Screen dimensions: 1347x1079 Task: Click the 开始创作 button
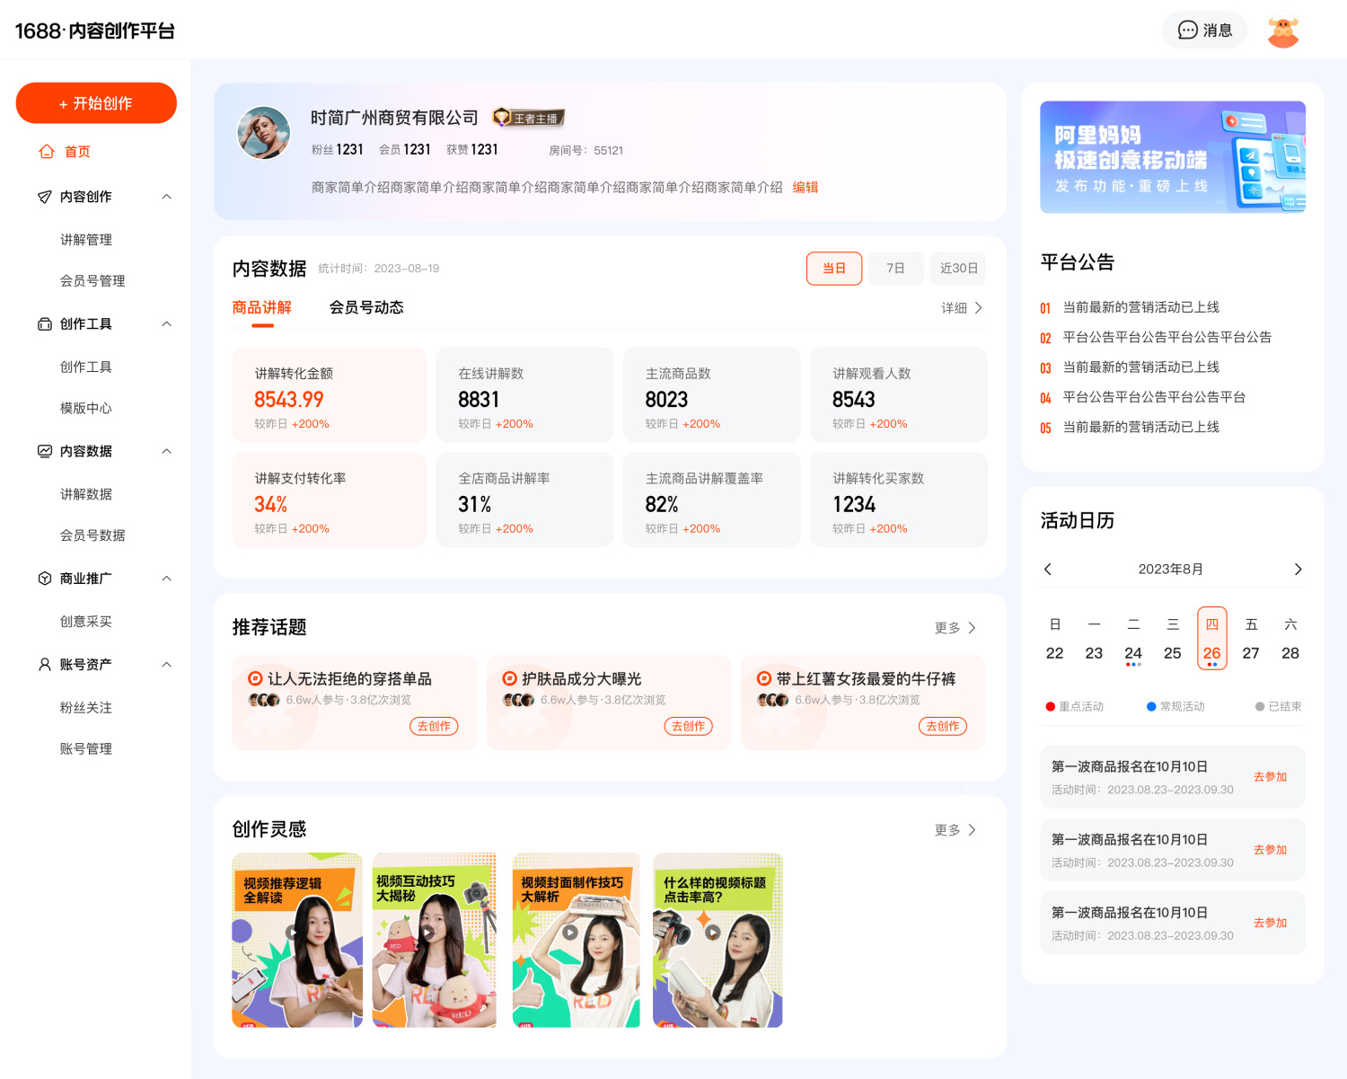click(x=96, y=102)
